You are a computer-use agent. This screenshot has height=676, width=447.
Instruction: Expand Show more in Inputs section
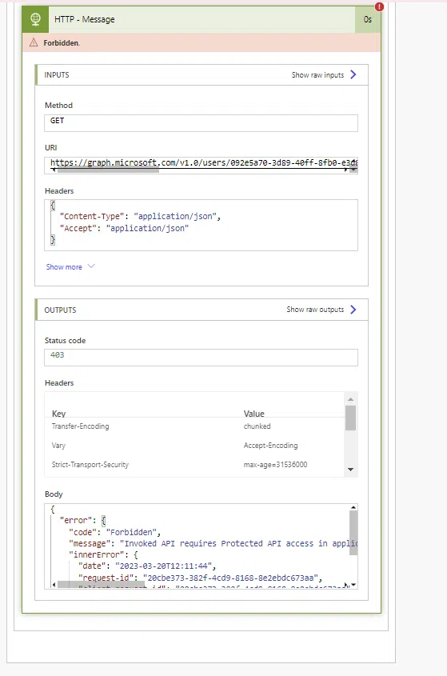point(70,267)
